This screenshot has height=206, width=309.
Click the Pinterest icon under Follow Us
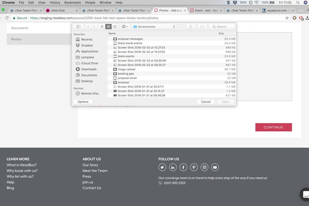[x=194, y=167]
